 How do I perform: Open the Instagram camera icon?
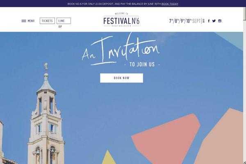(220, 21)
